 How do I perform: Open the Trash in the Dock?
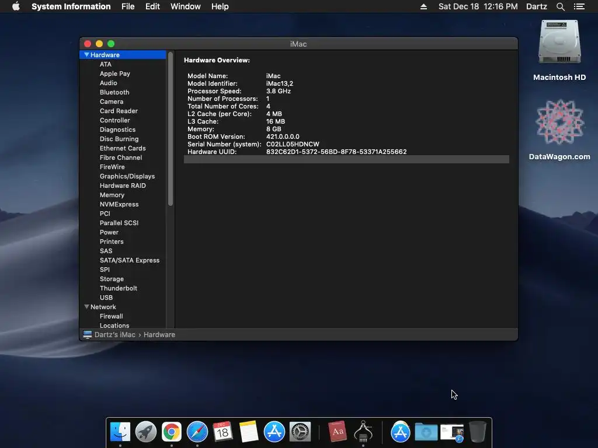(478, 432)
